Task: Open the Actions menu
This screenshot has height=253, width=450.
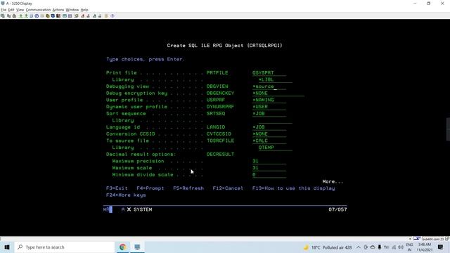Action: [58, 10]
